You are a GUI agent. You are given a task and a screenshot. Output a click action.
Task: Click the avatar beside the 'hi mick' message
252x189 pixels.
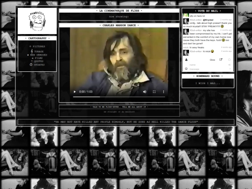[x=186, y=53]
